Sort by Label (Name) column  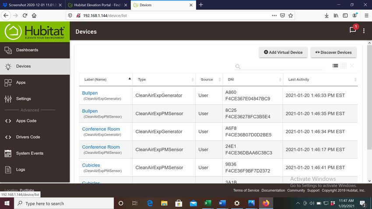tap(106, 80)
